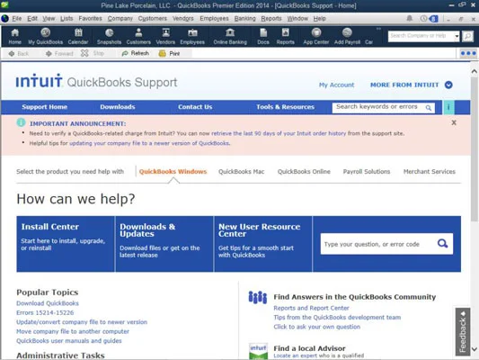Click the large question search magnifier icon

point(442,244)
